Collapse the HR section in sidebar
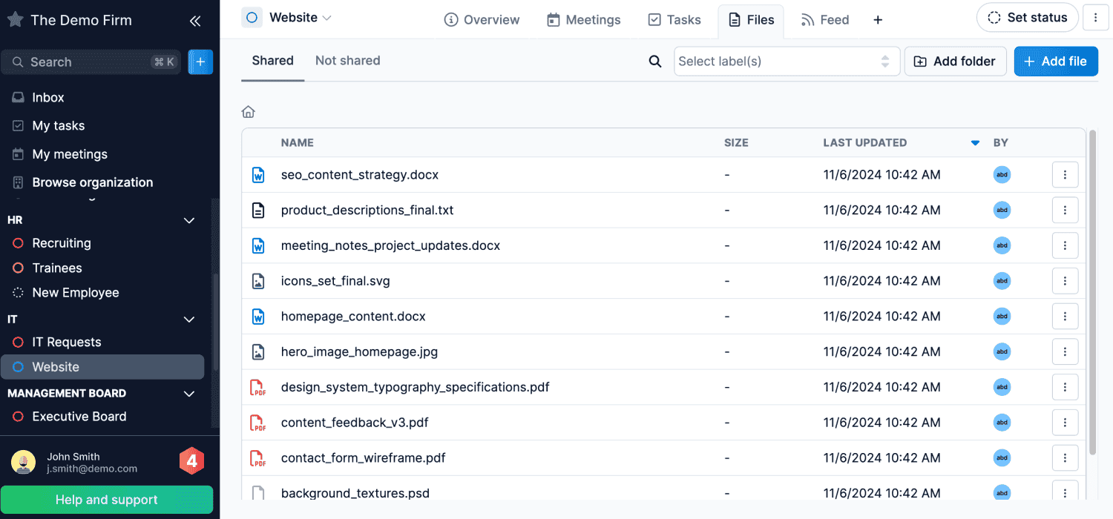Image resolution: width=1113 pixels, height=519 pixels. pyautogui.click(x=189, y=220)
